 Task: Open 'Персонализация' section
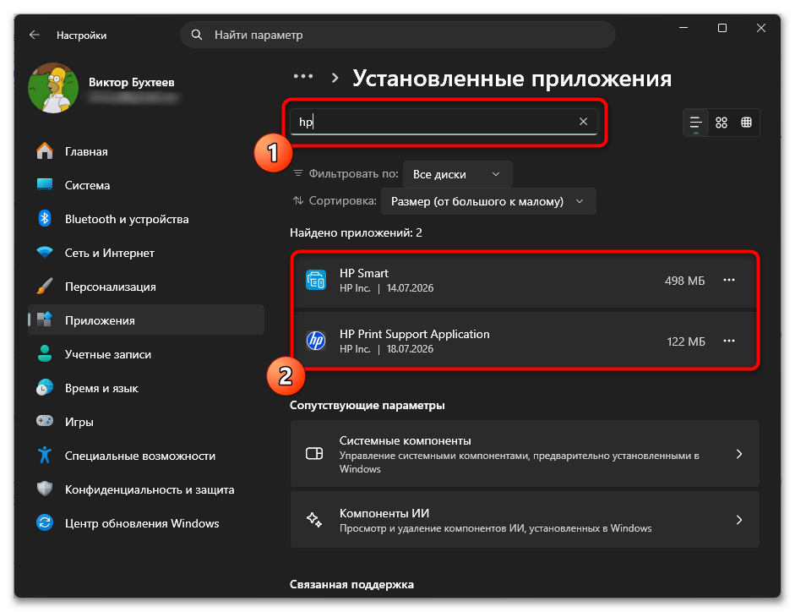pos(146,287)
